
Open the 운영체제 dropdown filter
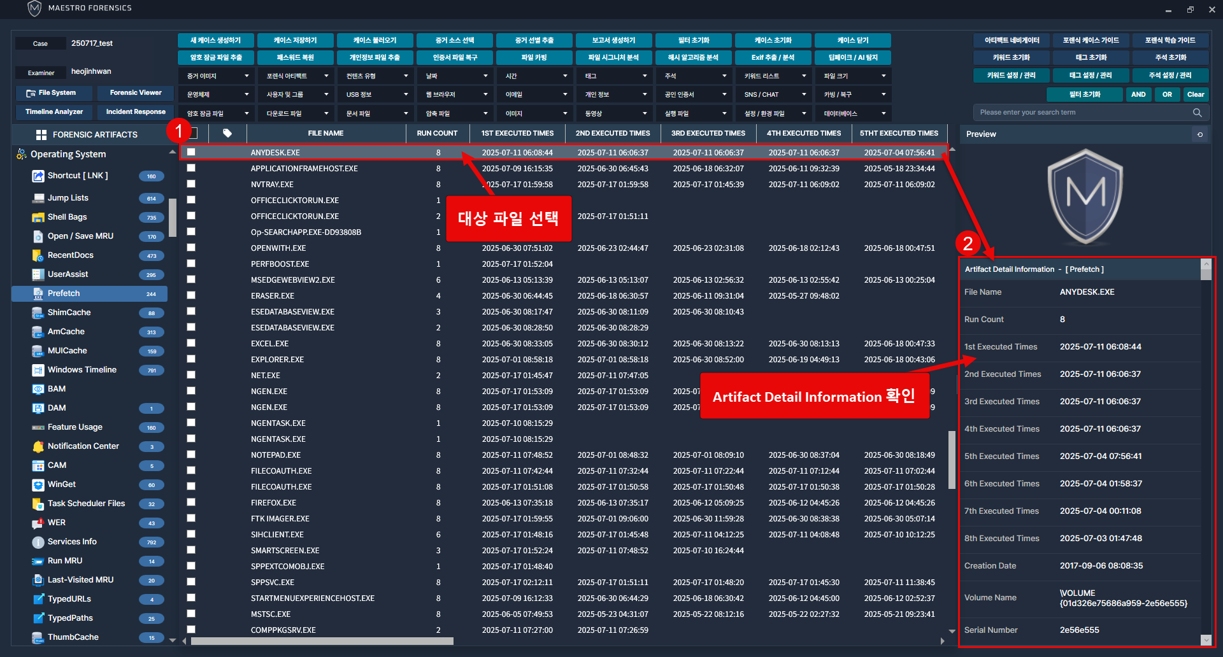(217, 95)
